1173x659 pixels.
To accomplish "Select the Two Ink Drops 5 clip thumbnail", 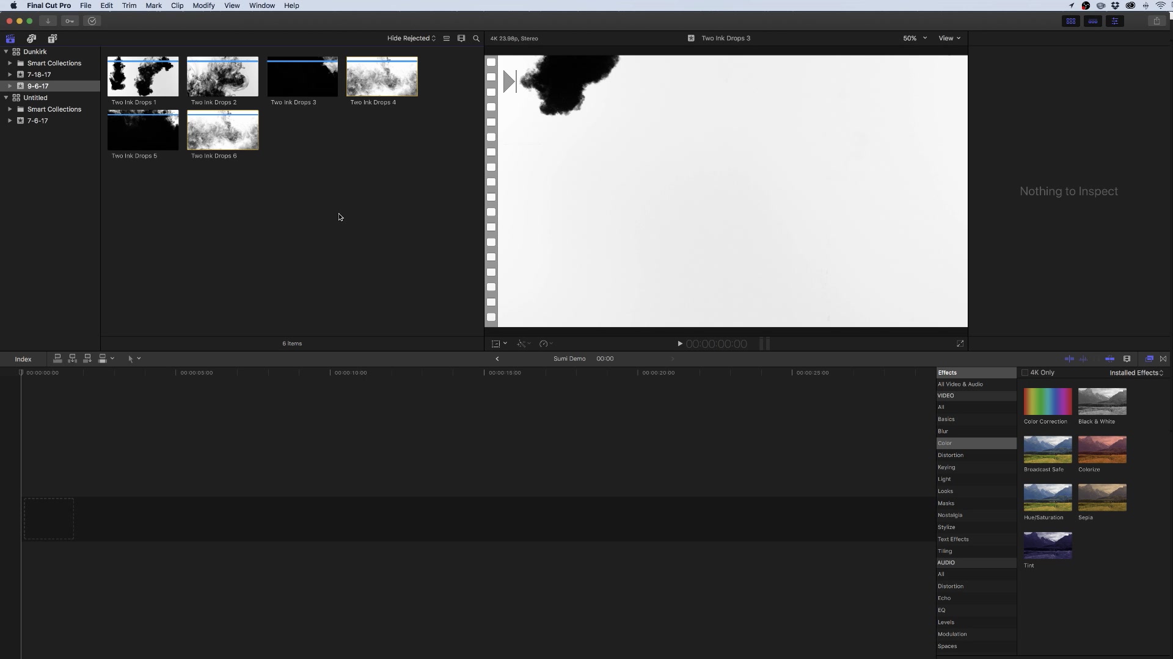I will point(142,130).
